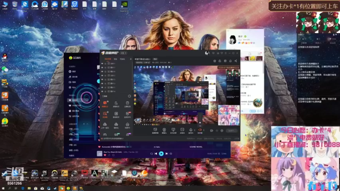This screenshot has width=340, height=191.
Task: Toggle the eye icon for 图片 3
Action: [x=102, y=83]
